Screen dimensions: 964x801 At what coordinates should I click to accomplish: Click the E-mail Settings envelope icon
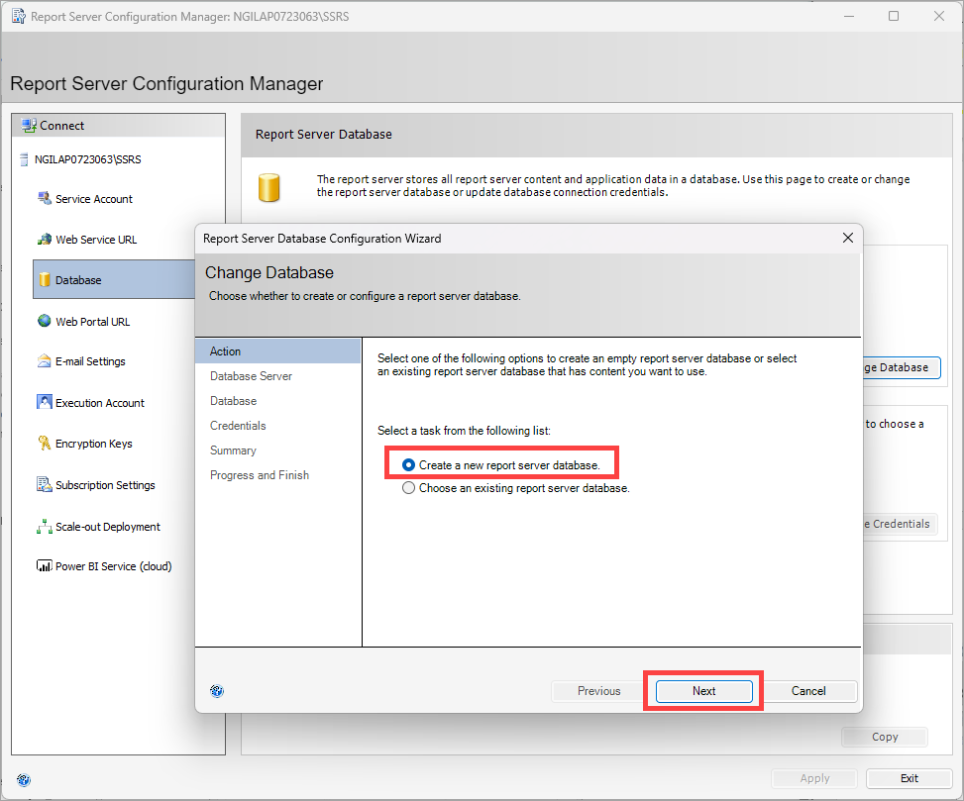(x=45, y=361)
